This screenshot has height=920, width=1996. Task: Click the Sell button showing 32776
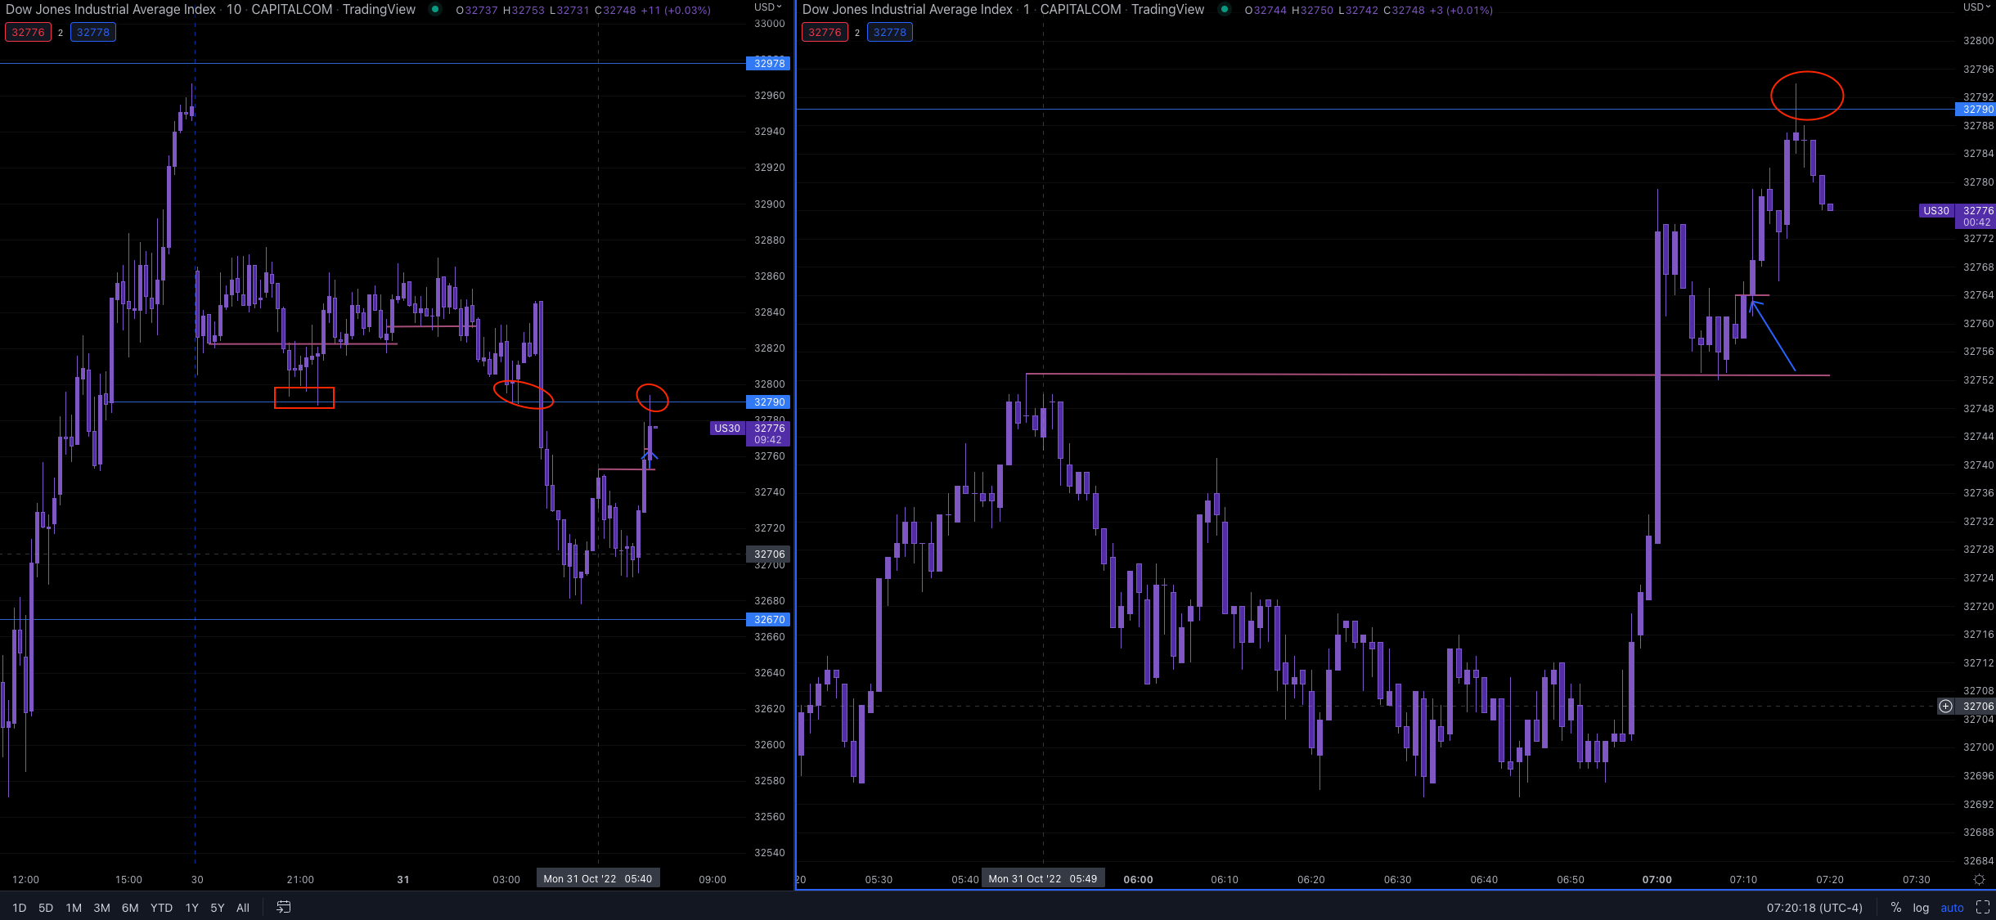[29, 32]
